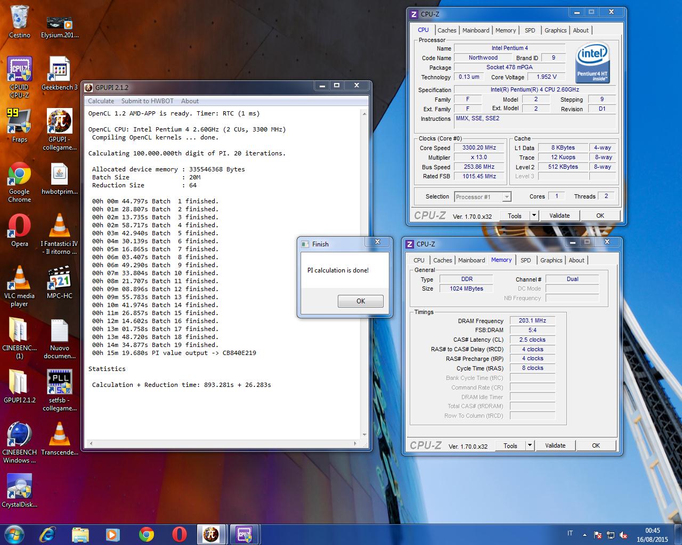Screen dimensions: 682x545
Task: Open Caches tab in lower CPU-Z window
Action: 443,260
